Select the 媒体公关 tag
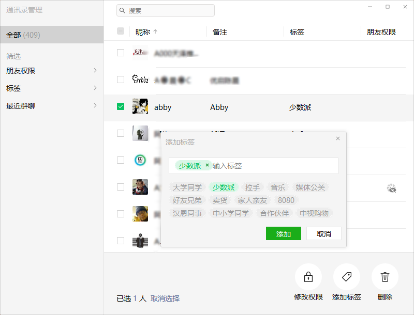Screen dimensions: 414x315 (310, 187)
